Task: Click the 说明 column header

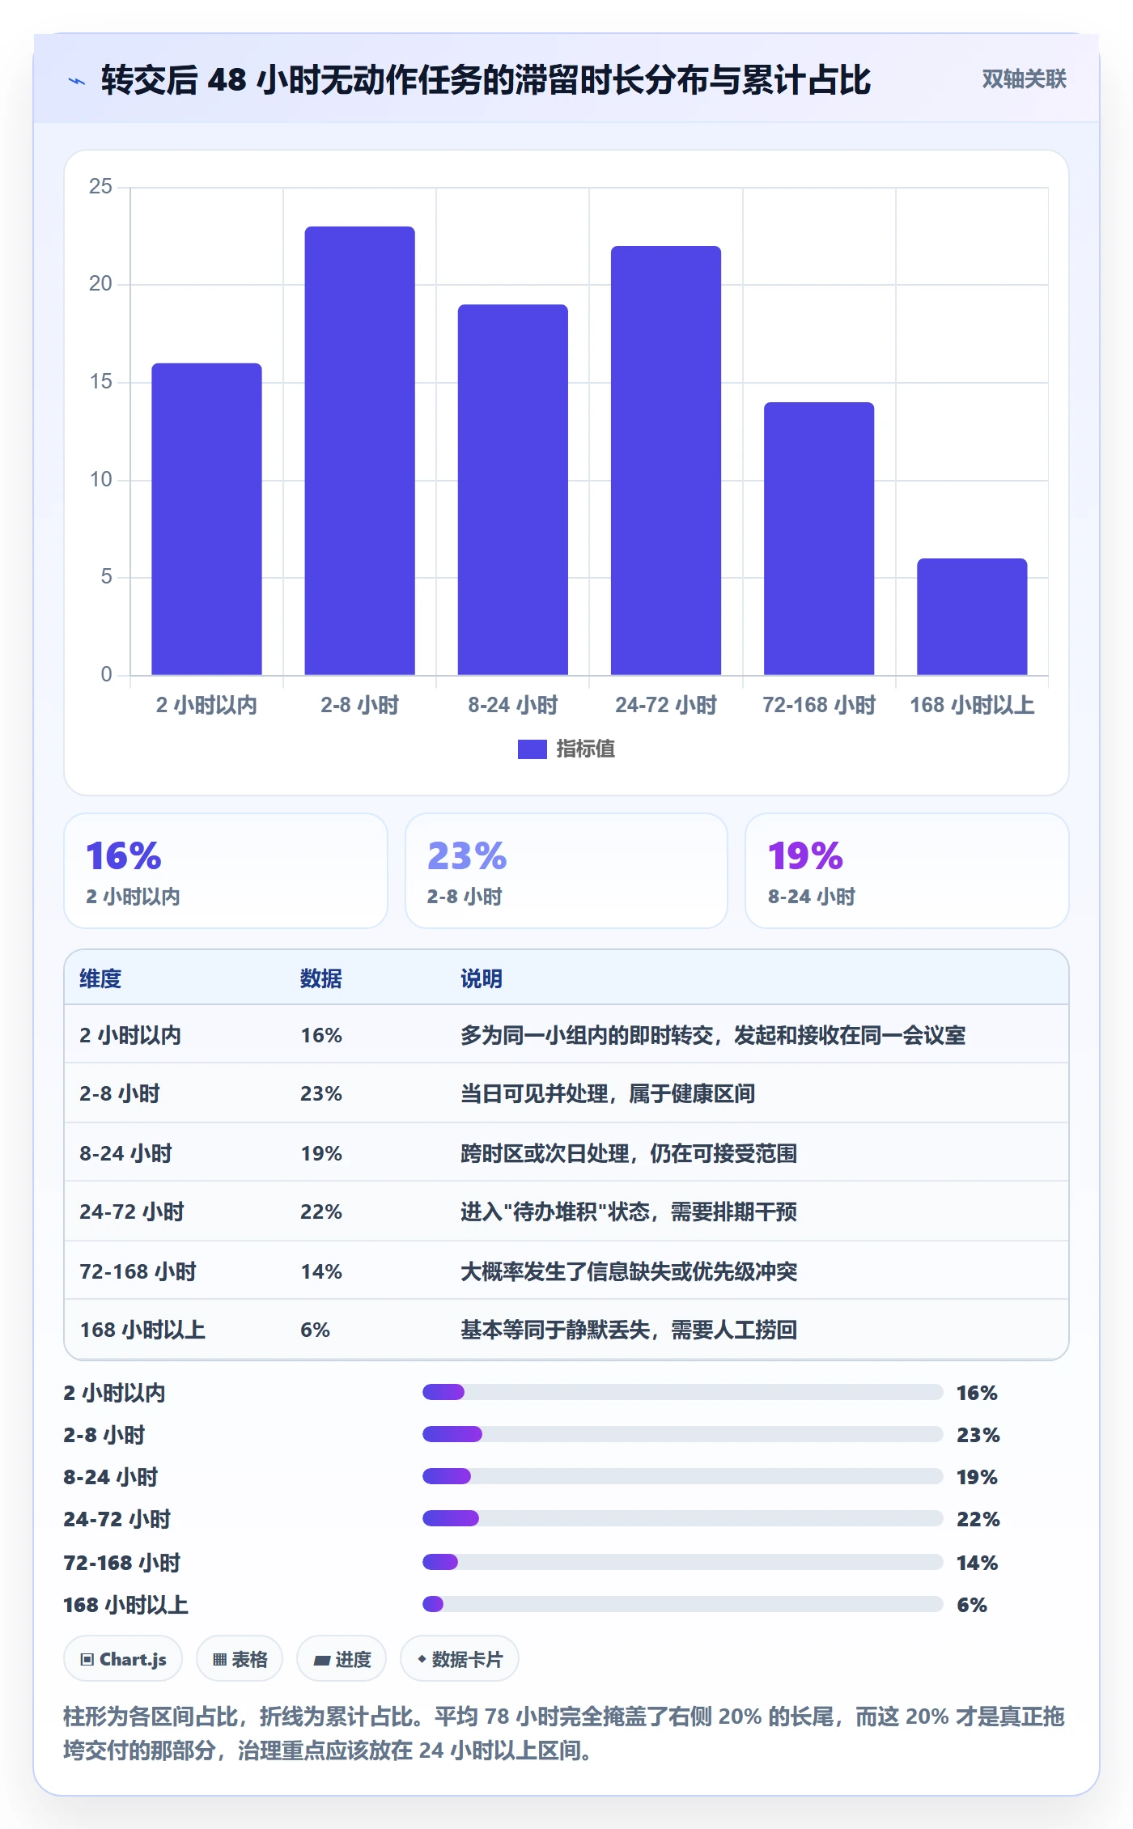Action: (482, 978)
